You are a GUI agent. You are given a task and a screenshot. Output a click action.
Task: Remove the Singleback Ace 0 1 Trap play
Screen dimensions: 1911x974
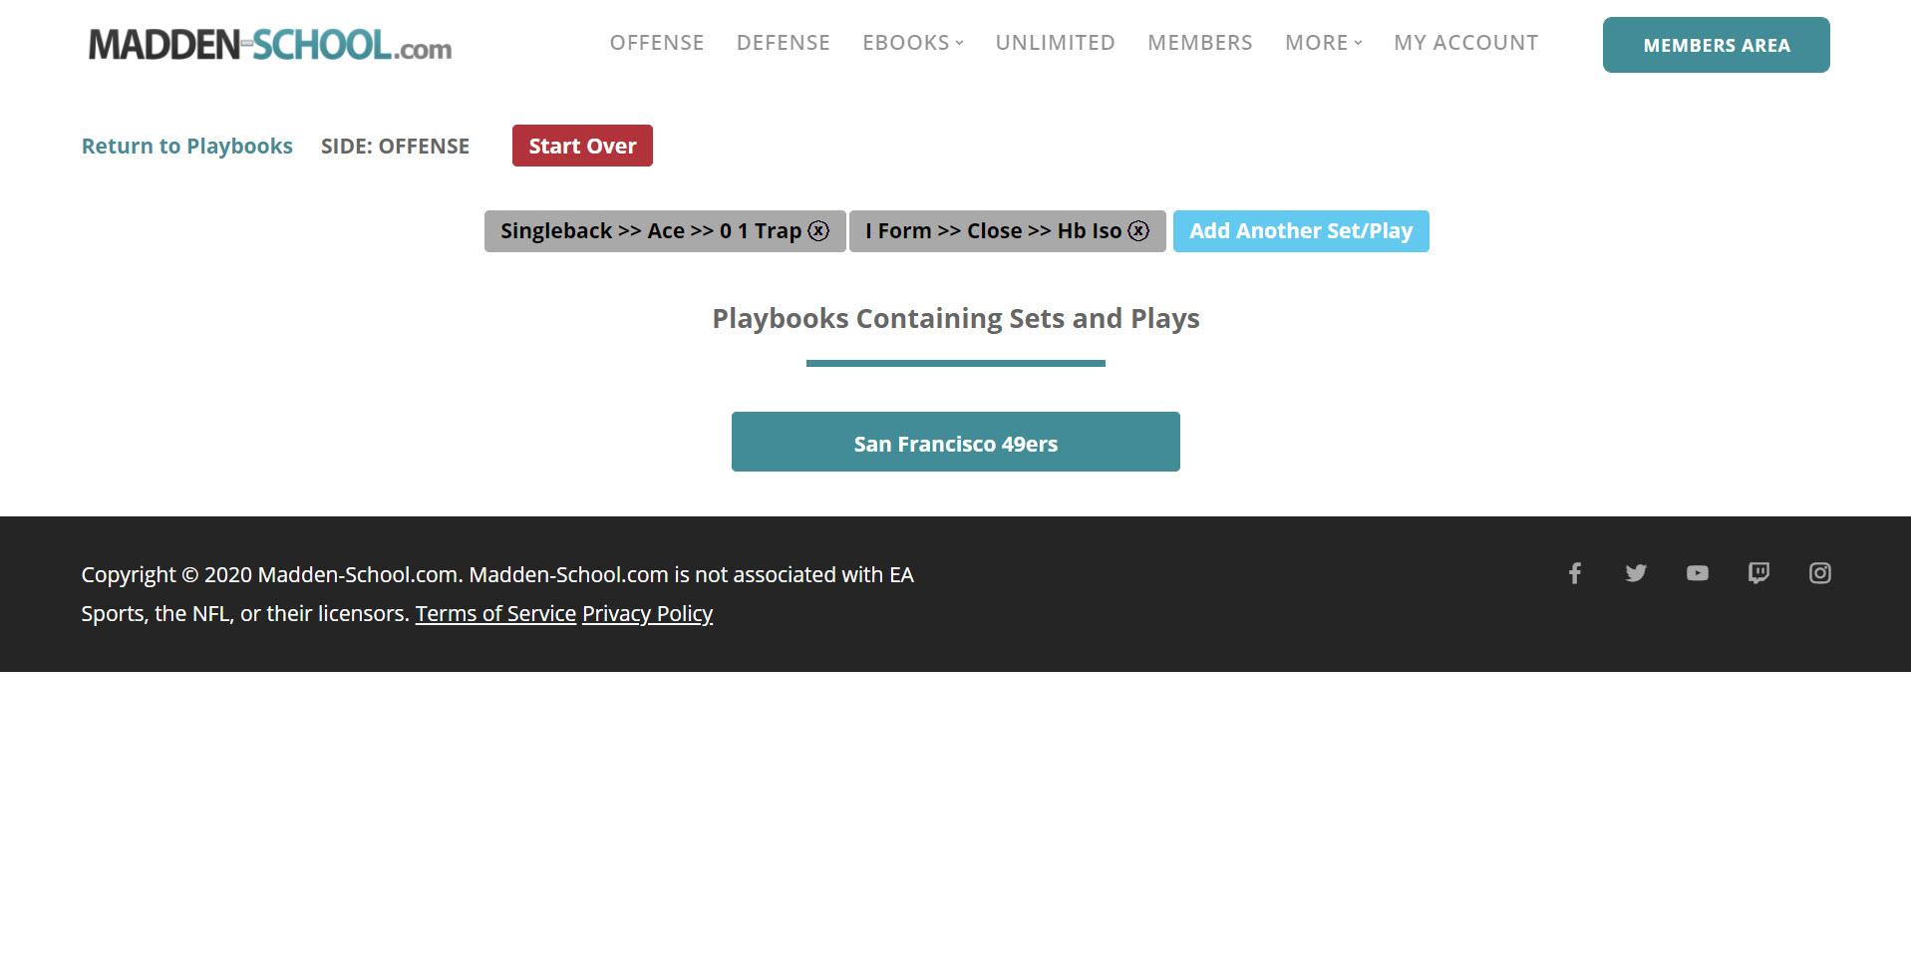click(818, 231)
